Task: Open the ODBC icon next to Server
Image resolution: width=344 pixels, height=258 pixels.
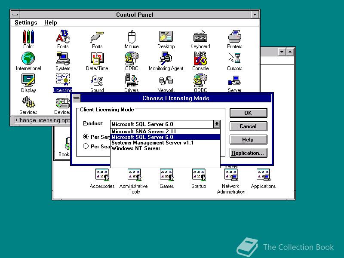Action: click(x=200, y=83)
